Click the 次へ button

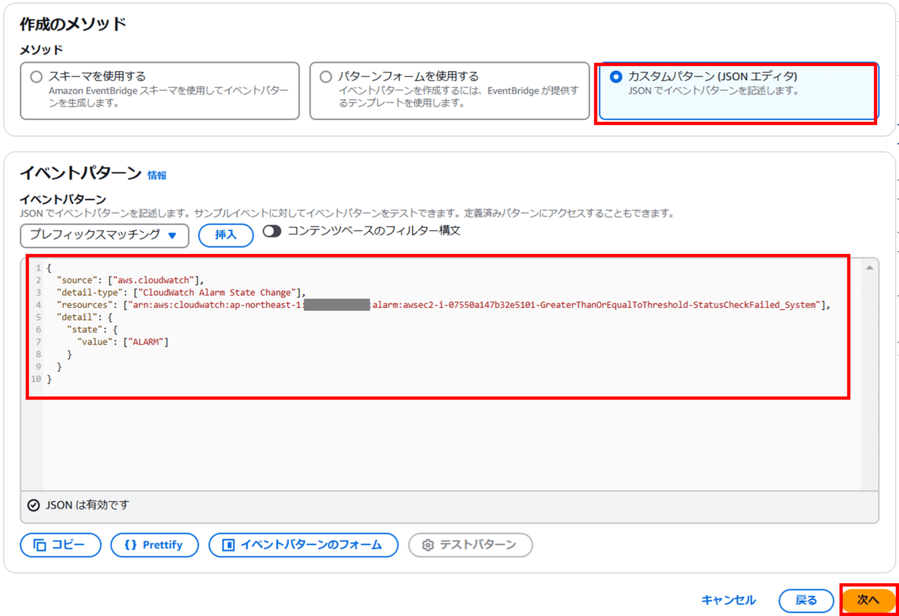868,600
